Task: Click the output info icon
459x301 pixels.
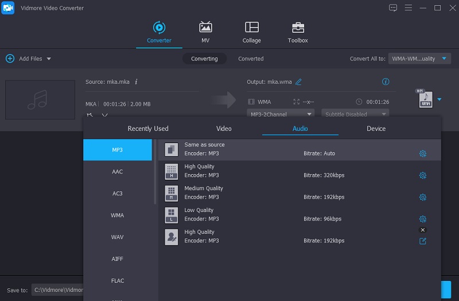Action: 386,82
